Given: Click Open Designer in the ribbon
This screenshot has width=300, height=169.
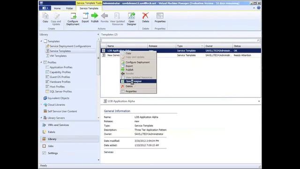Looking at the screenshot, I should (x=131, y=19).
